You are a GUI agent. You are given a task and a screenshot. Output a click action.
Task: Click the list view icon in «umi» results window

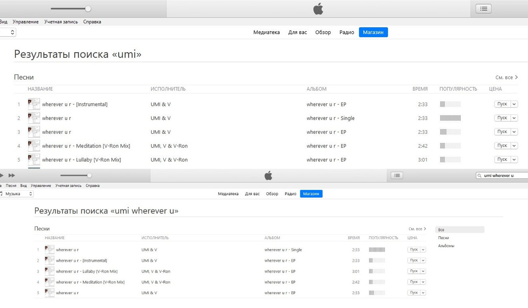pos(483,8)
